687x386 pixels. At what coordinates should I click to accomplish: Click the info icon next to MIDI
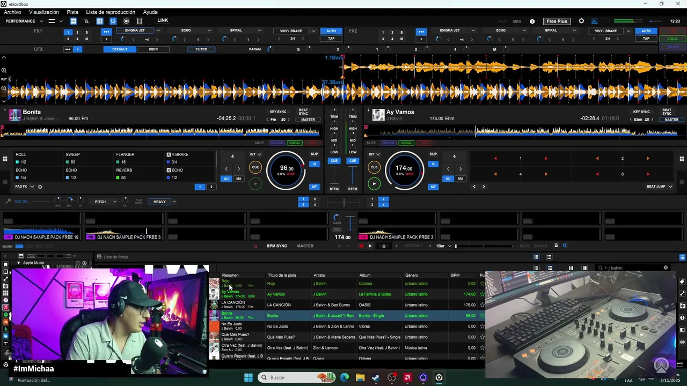pos(532,21)
